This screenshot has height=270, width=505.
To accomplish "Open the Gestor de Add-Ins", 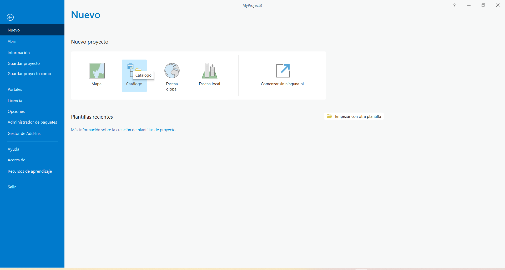I will pos(24,133).
